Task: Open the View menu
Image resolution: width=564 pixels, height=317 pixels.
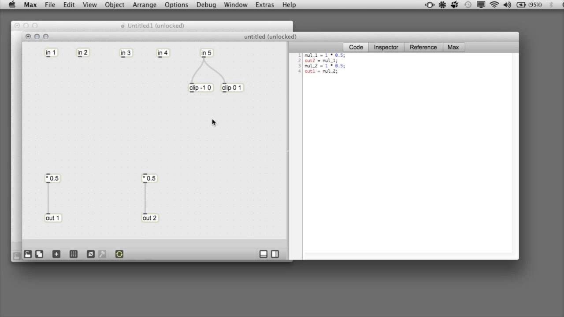Action: point(89,5)
